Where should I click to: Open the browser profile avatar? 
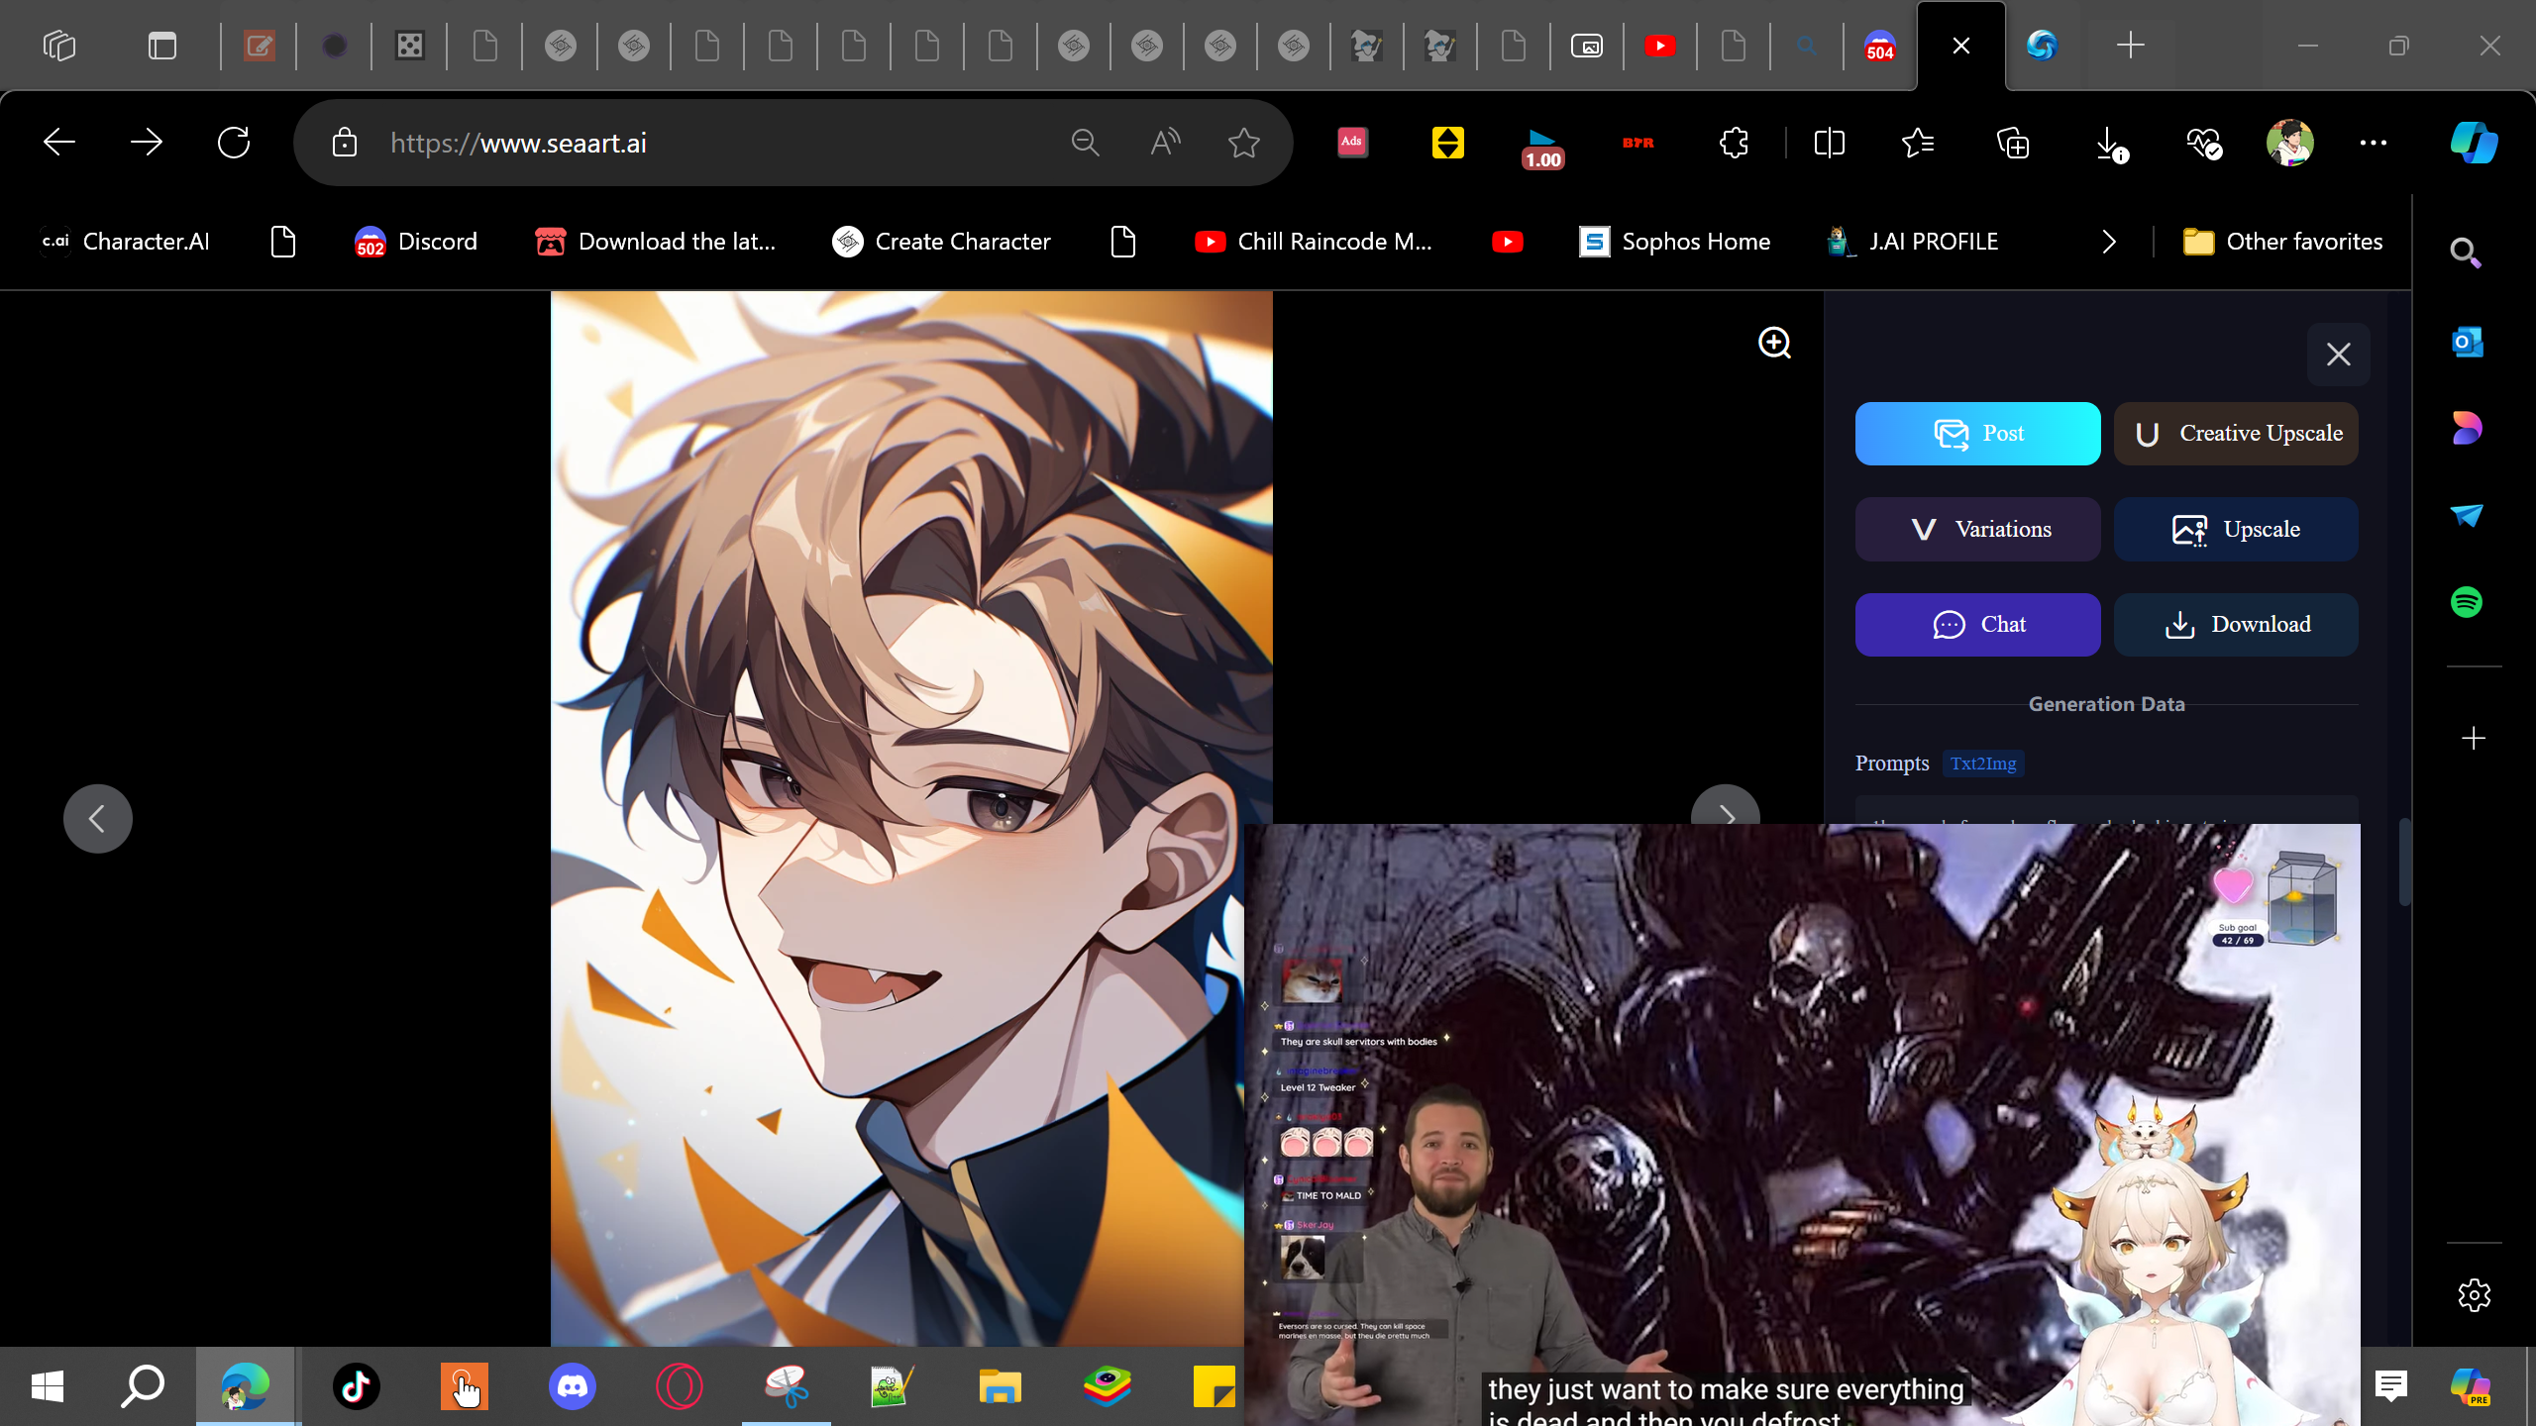tap(2289, 143)
